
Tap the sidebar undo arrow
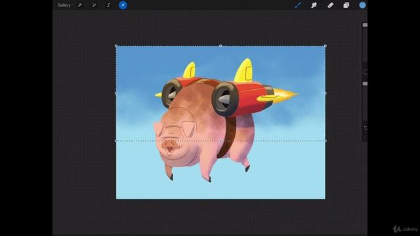366,128
